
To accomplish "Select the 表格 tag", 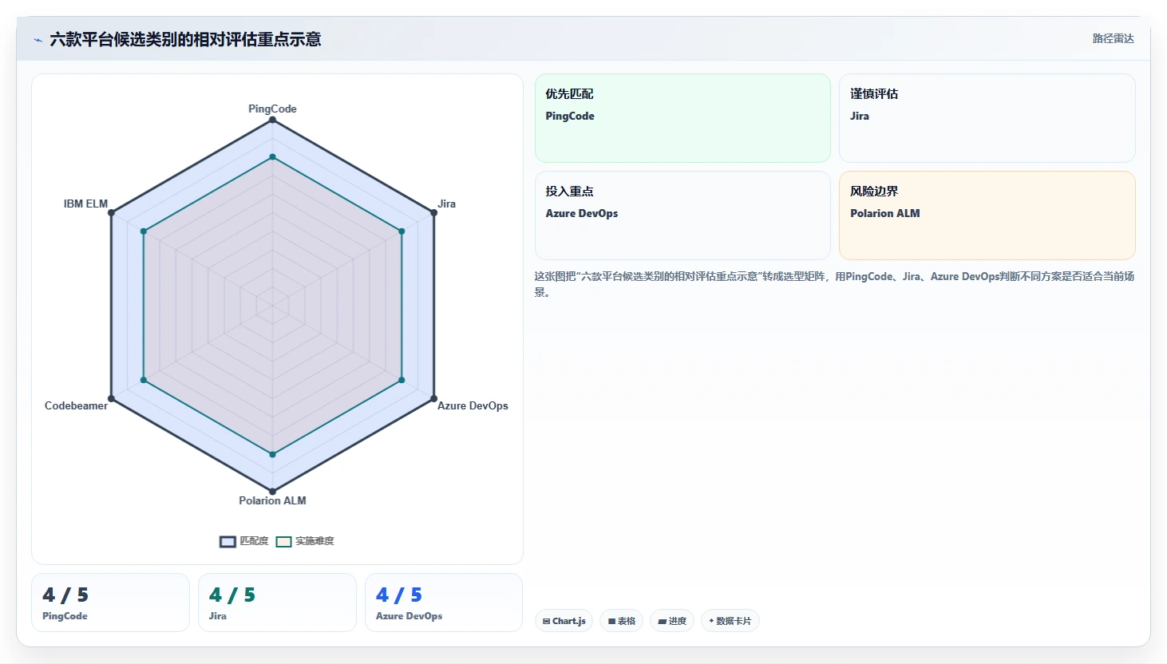I will 621,621.
